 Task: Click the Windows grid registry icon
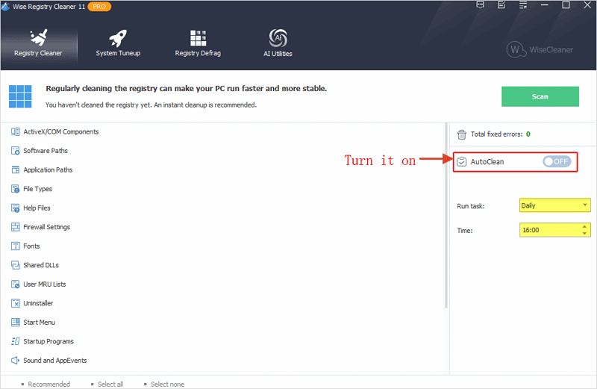coord(20,96)
